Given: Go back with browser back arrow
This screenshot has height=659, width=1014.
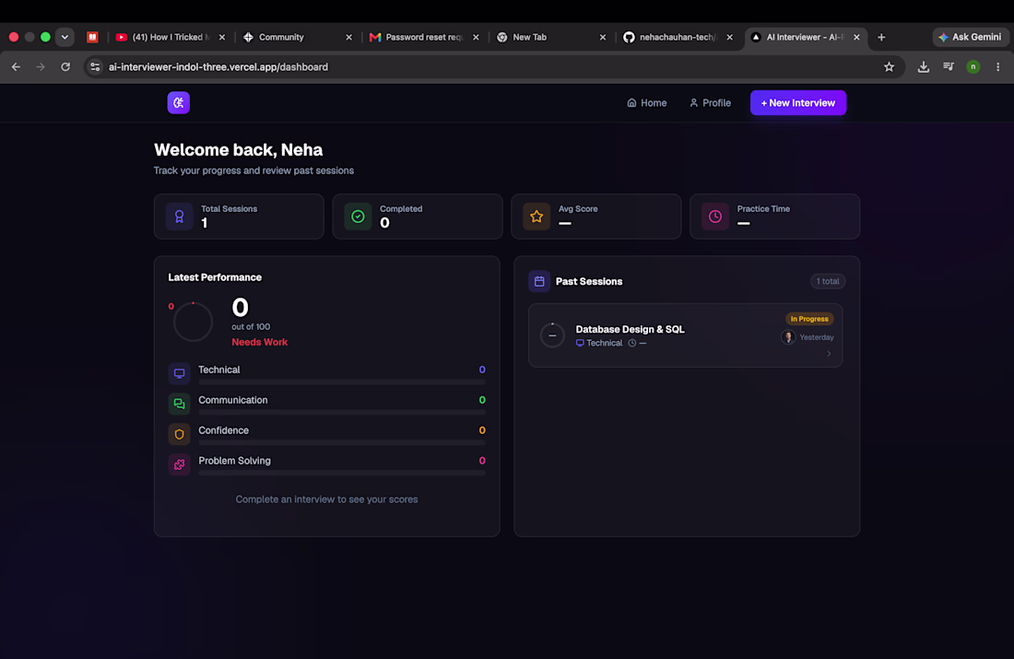Looking at the screenshot, I should coord(17,66).
